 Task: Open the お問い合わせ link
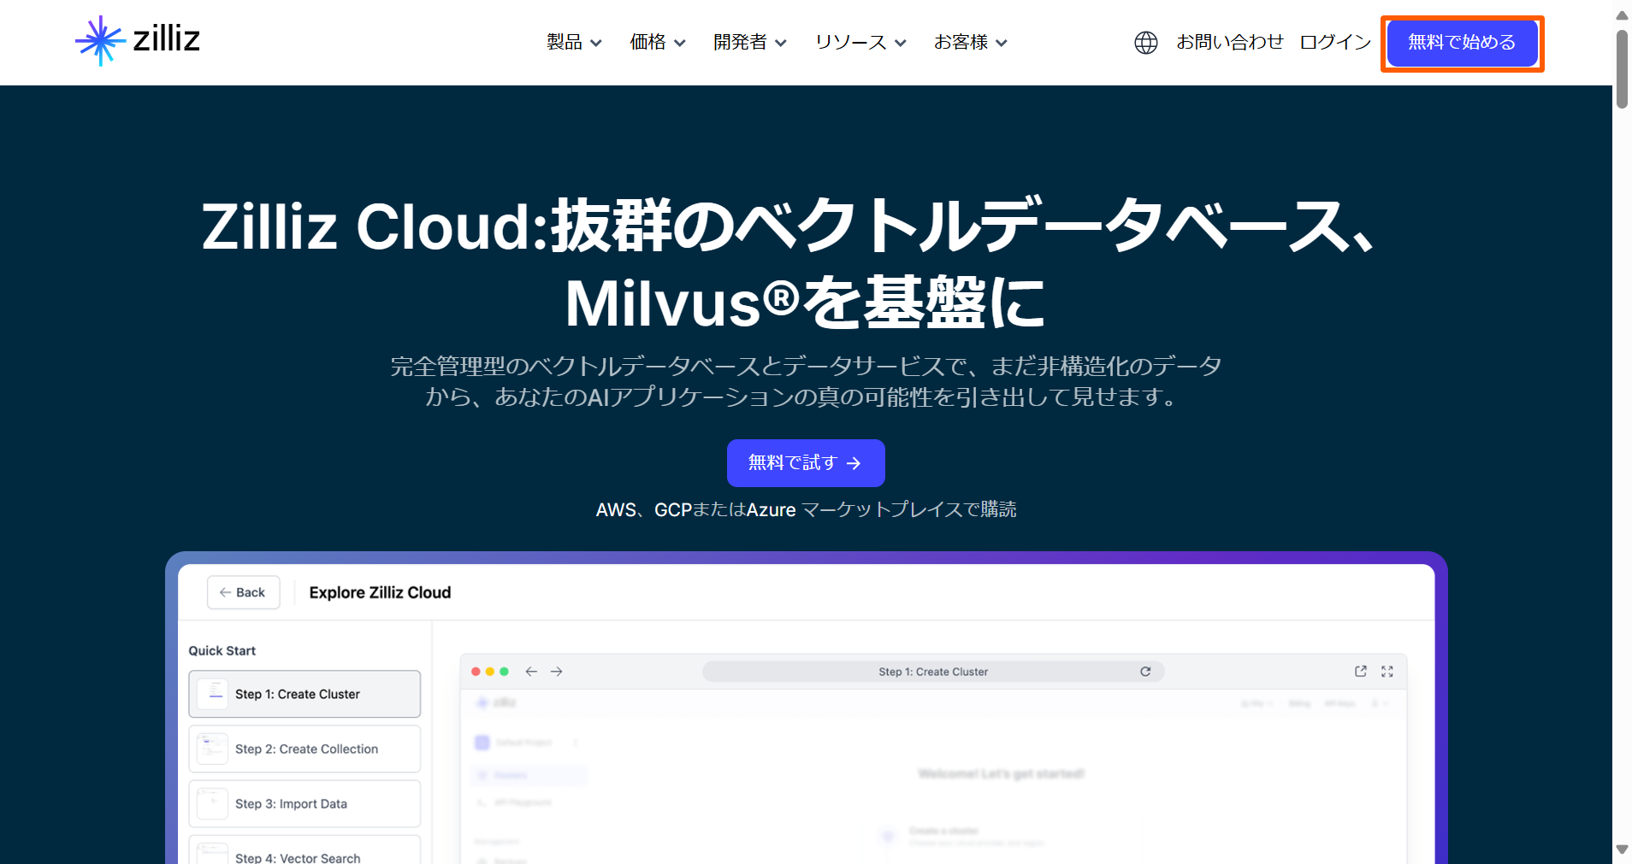point(1229,43)
